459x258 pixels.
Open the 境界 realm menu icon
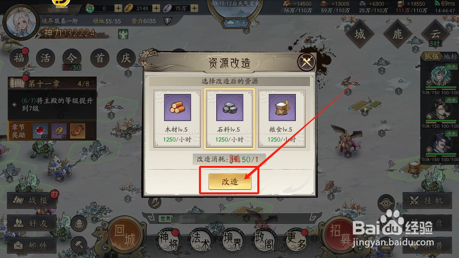[232, 240]
